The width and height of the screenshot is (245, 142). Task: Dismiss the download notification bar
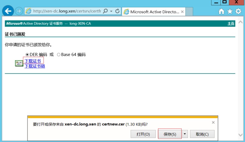[213, 122]
